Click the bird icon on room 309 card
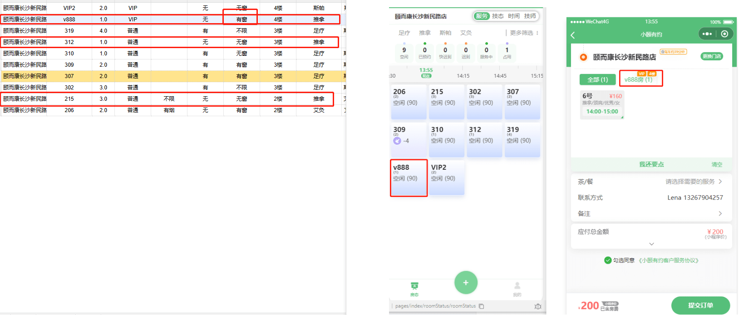Screen dimensions: 739x315 (x=397, y=141)
